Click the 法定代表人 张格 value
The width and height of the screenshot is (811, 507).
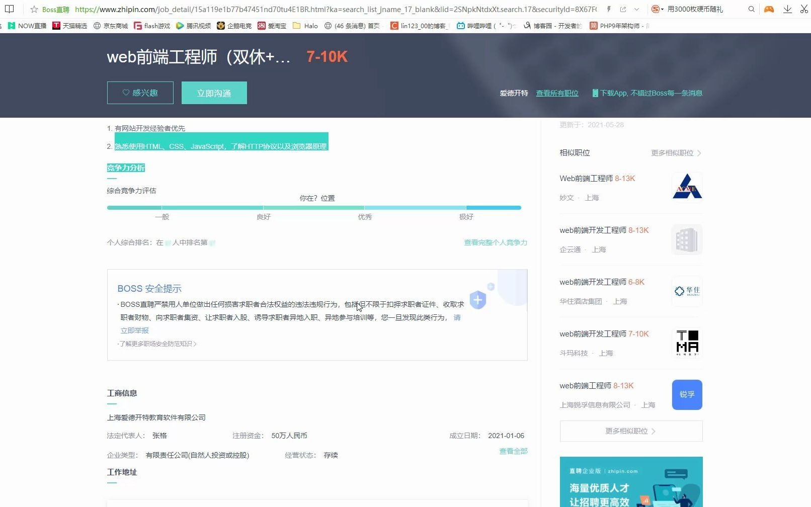[159, 436]
